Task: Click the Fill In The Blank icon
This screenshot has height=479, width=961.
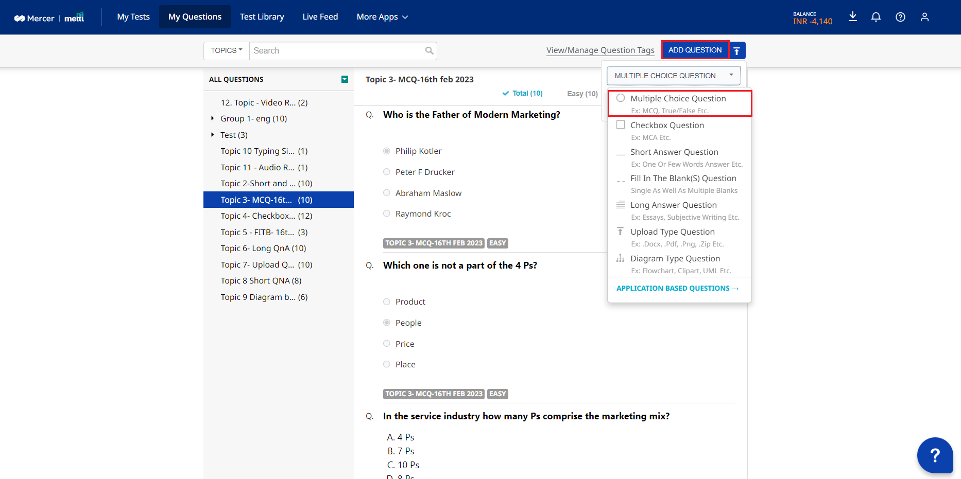Action: (621, 180)
